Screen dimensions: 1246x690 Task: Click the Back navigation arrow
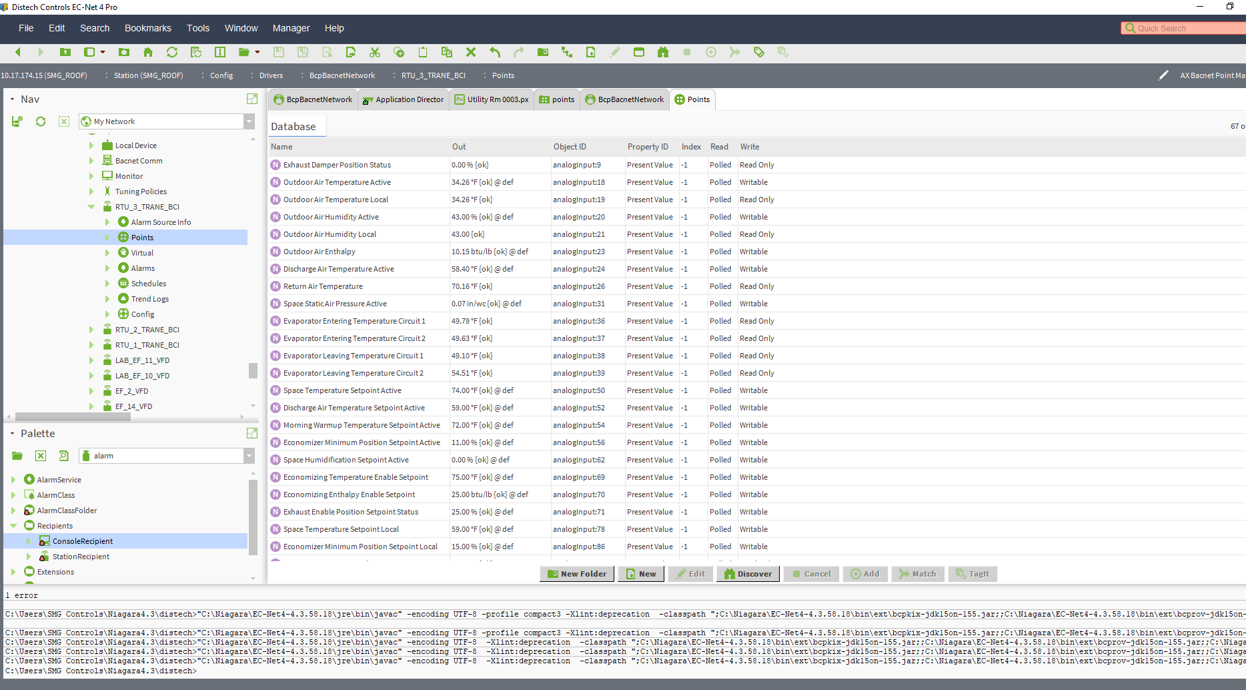click(x=18, y=52)
